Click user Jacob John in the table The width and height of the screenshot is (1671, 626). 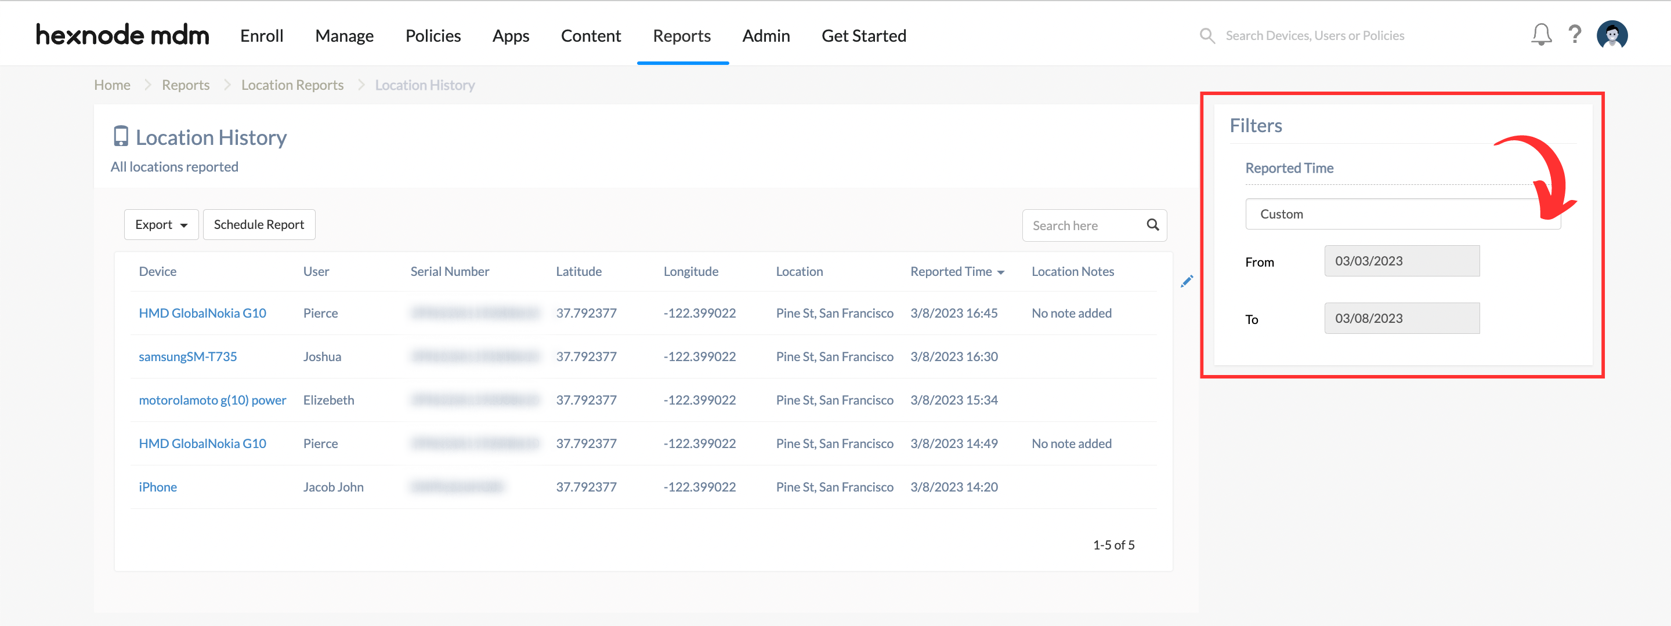pyautogui.click(x=334, y=487)
